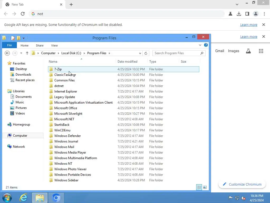This screenshot has width=270, height=203.
Task: Open Chromium profile avatar
Action: click(256, 14)
